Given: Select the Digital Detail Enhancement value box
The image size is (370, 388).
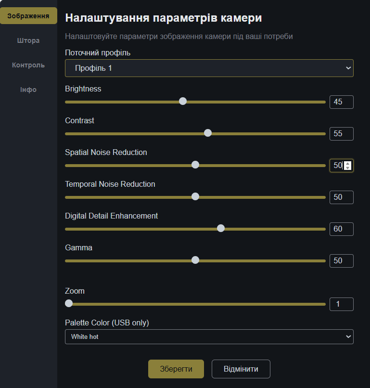Looking at the screenshot, I should pyautogui.click(x=341, y=229).
